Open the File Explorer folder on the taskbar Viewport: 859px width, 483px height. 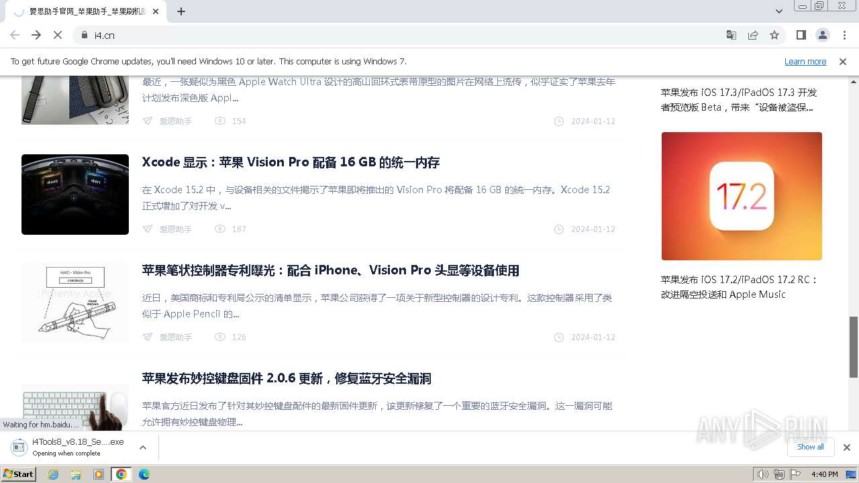(76, 474)
